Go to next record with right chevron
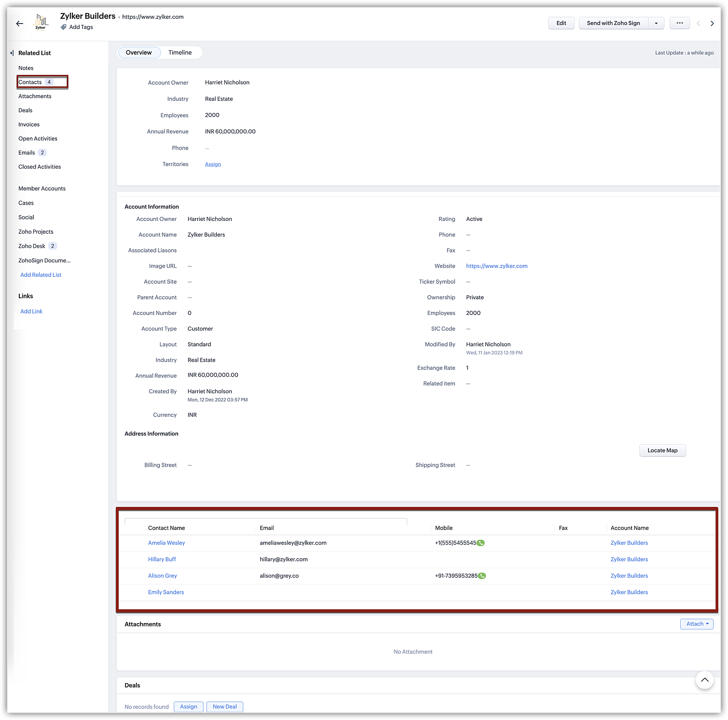728x720 pixels. (712, 23)
